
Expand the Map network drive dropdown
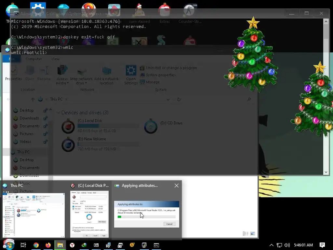(x=81, y=75)
